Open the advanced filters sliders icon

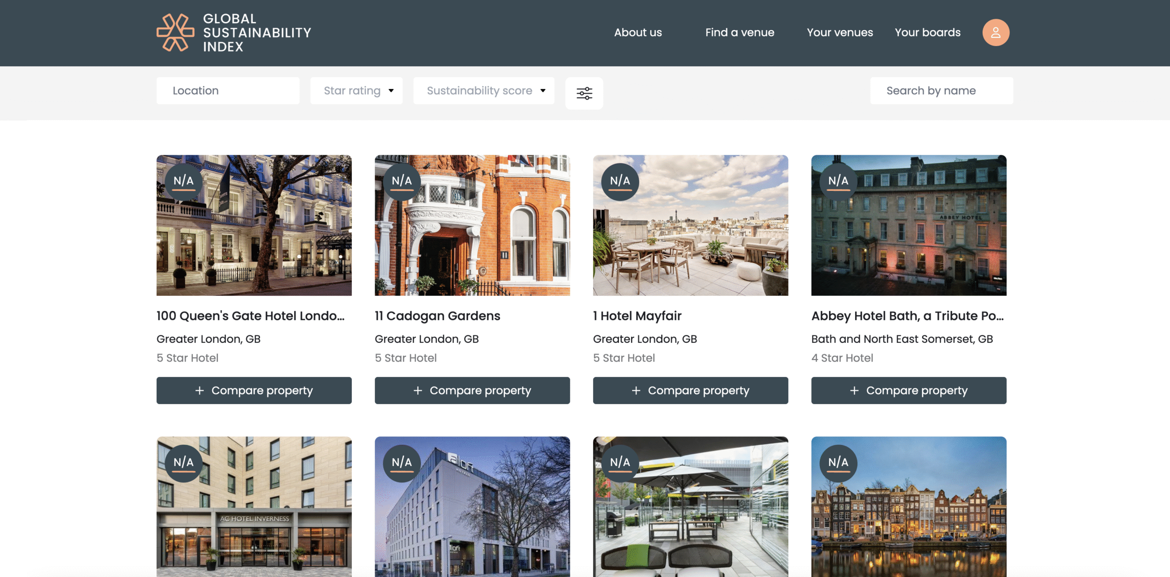click(x=584, y=93)
